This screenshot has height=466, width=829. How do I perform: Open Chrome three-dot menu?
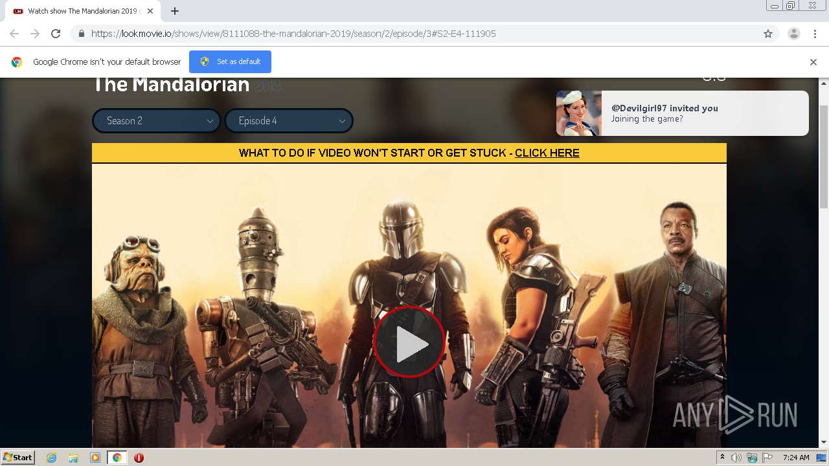[815, 34]
